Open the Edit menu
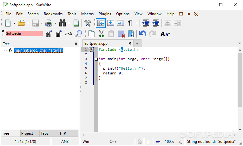Screen dimensions: 243x146 pyautogui.click(x=19, y=14)
